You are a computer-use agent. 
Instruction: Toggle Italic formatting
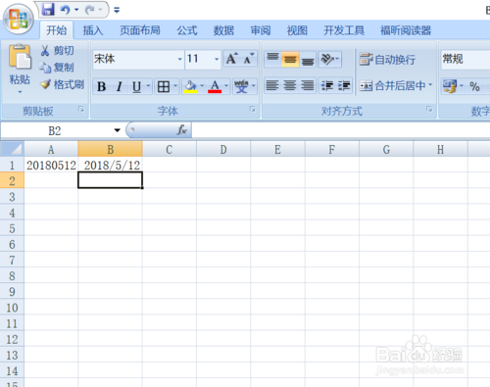click(x=120, y=86)
